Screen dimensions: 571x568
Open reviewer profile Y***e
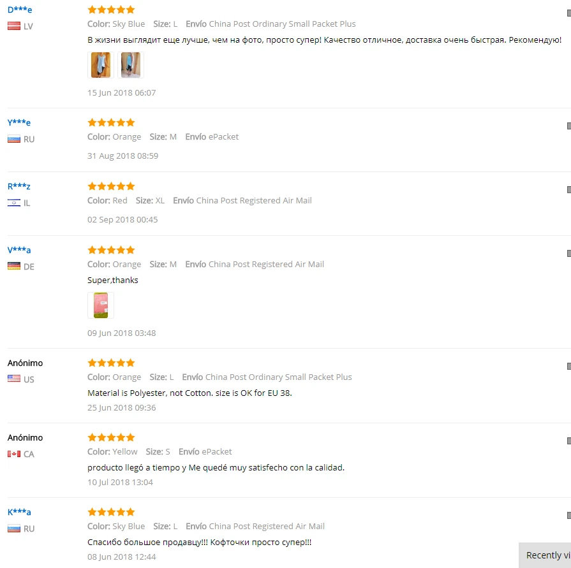[19, 122]
